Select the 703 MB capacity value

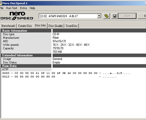[x=57, y=52]
